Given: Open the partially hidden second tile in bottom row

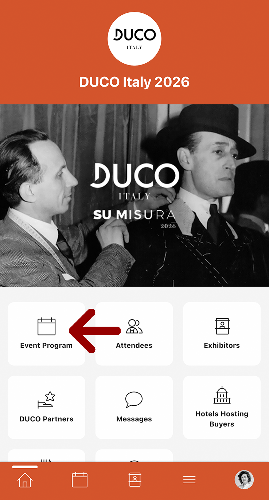Looking at the screenshot, I should (134, 456).
